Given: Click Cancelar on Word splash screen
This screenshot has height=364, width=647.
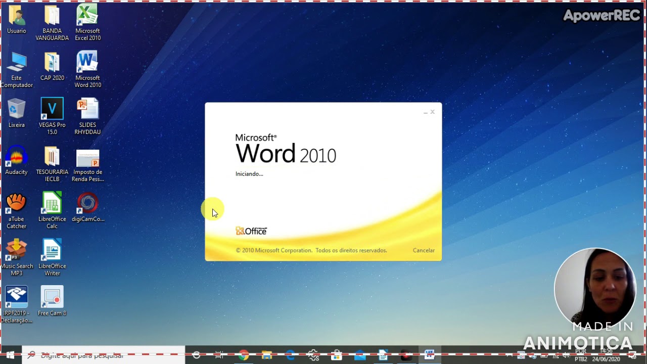Looking at the screenshot, I should pos(424,250).
